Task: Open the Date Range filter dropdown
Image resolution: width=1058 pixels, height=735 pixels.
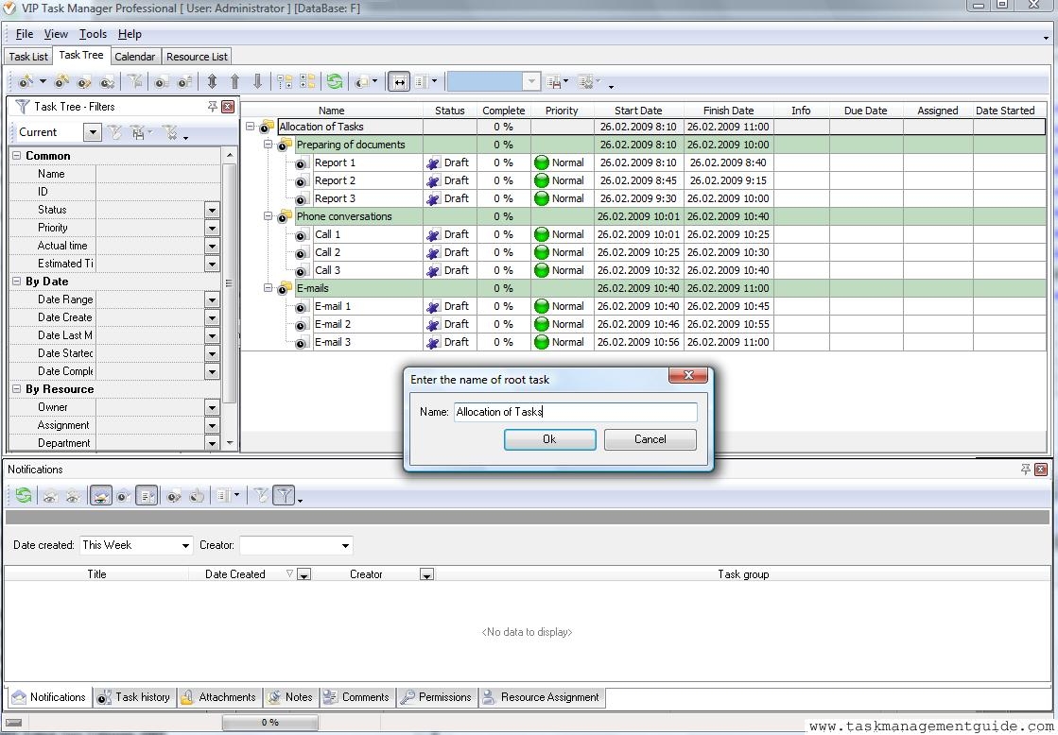Action: click(x=212, y=299)
